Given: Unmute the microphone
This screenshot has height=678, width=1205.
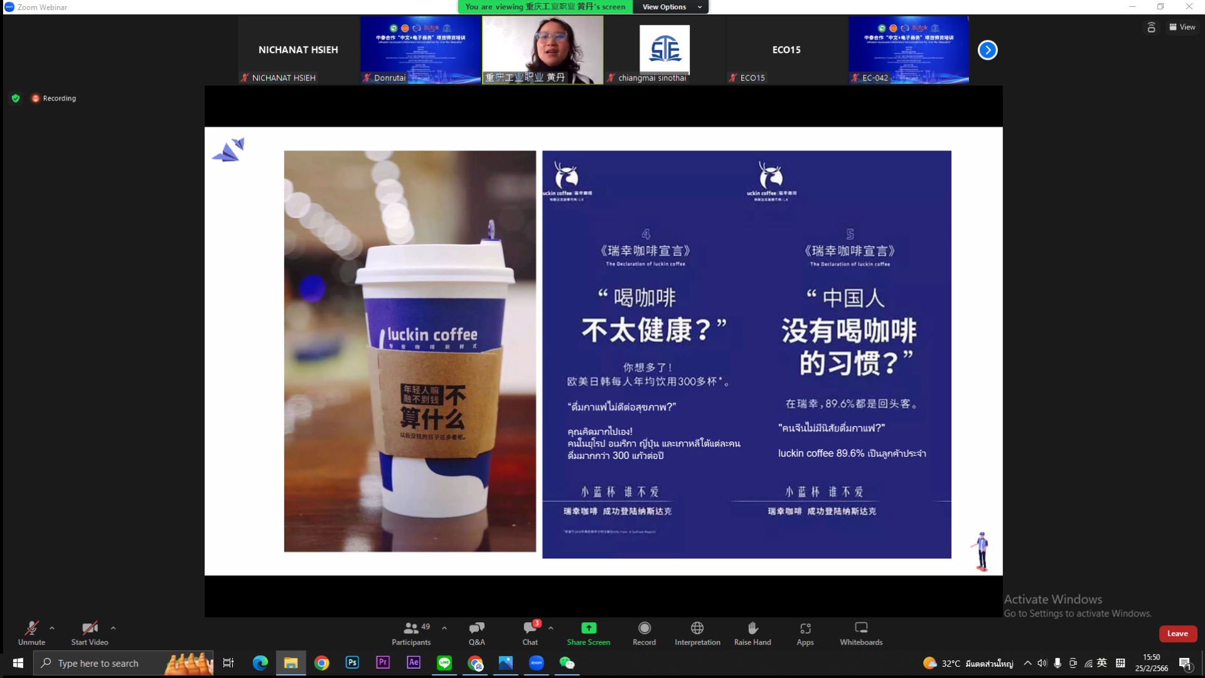Looking at the screenshot, I should (x=31, y=633).
